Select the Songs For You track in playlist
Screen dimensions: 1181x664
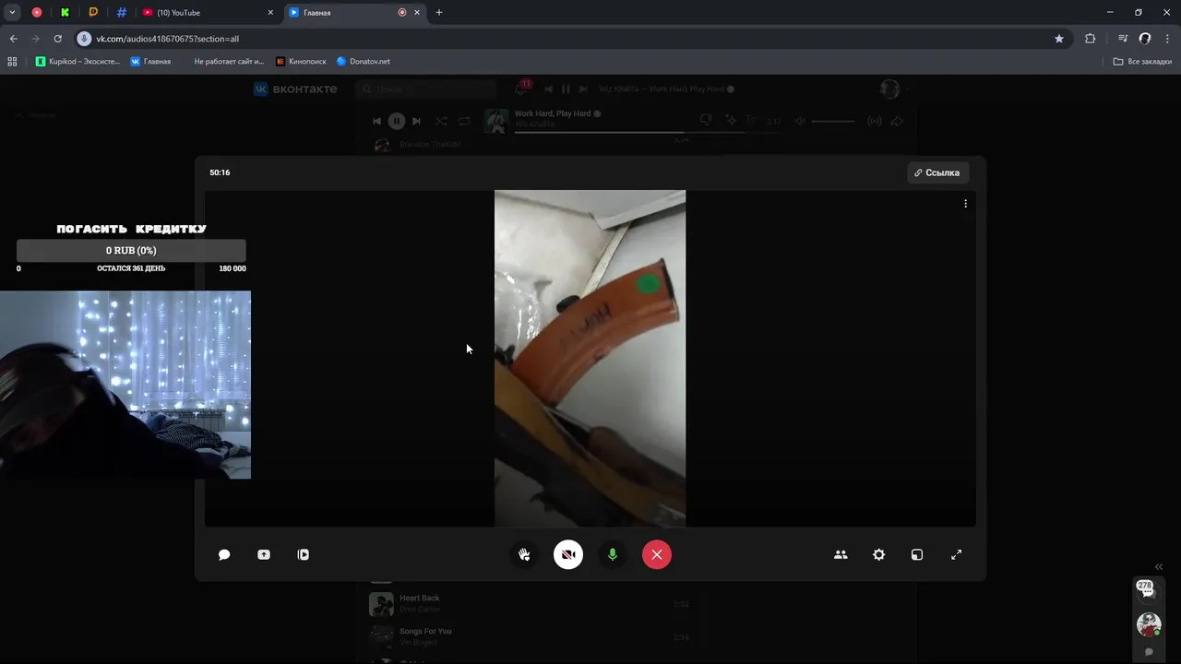(x=531, y=636)
